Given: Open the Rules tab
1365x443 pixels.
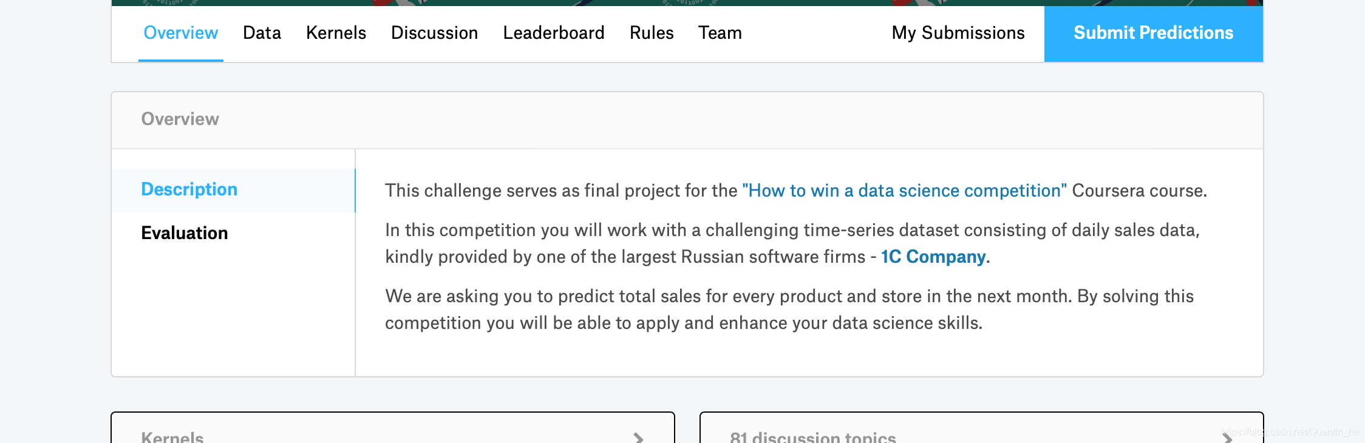Looking at the screenshot, I should 652,33.
